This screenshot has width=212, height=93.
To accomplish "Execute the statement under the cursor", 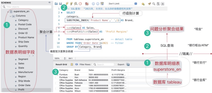I will (71, 4).
